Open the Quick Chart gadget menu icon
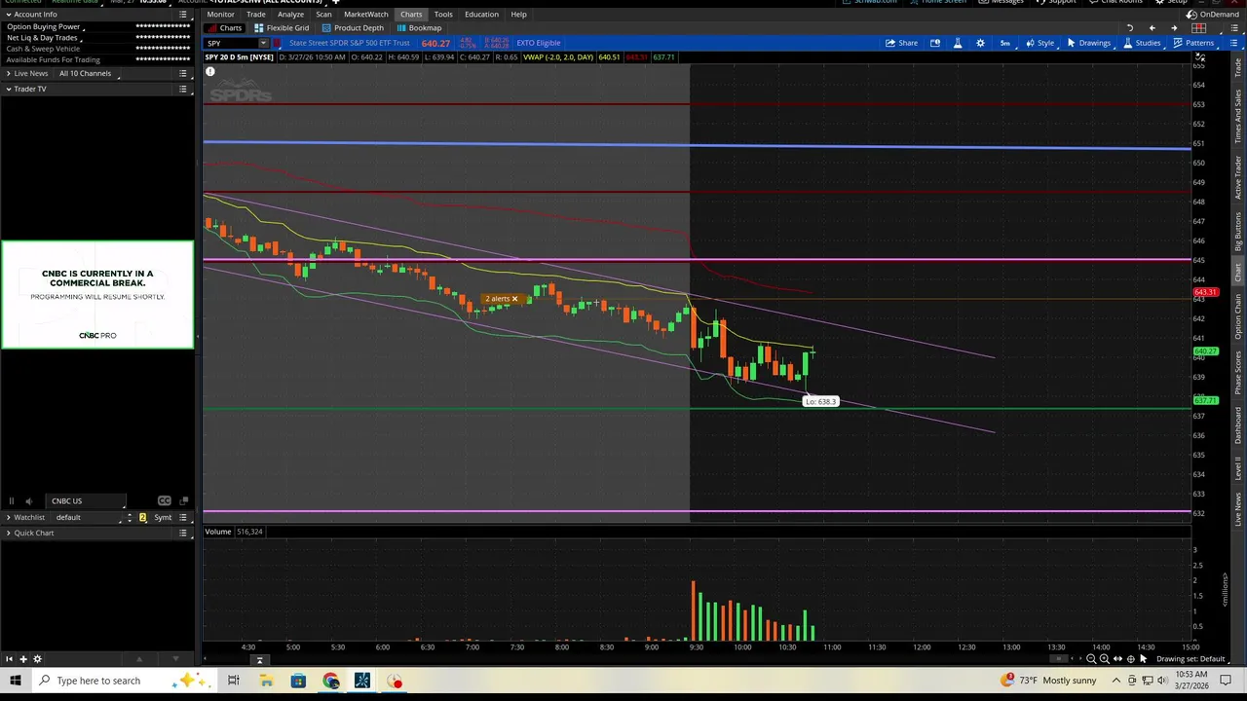The image size is (1247, 701). (x=183, y=533)
